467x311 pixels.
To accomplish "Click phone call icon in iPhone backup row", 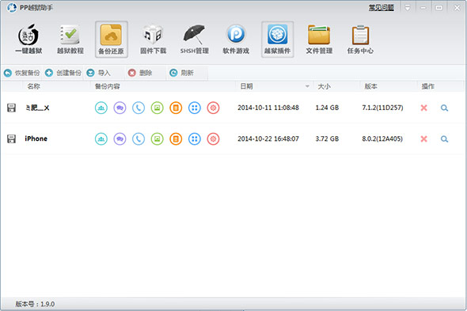I will coord(139,138).
